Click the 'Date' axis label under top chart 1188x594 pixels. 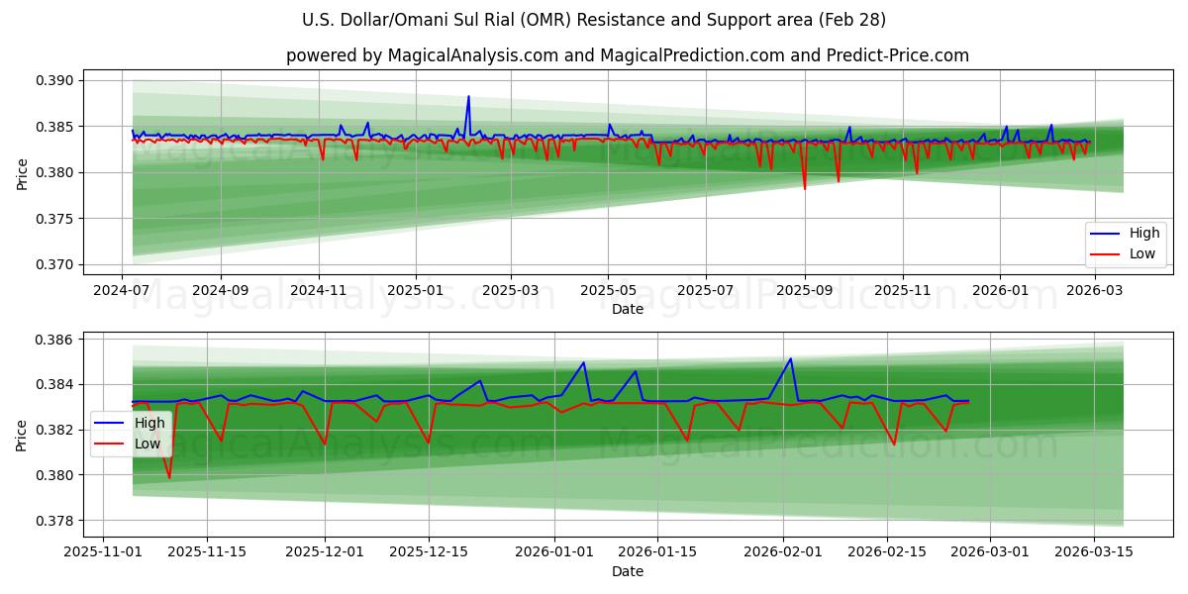click(x=628, y=309)
